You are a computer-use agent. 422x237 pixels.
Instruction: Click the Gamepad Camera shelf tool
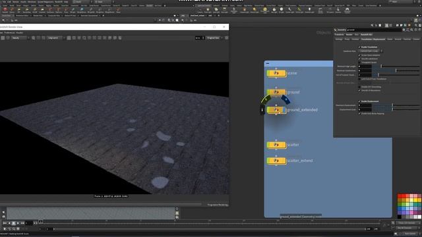click(347, 10)
